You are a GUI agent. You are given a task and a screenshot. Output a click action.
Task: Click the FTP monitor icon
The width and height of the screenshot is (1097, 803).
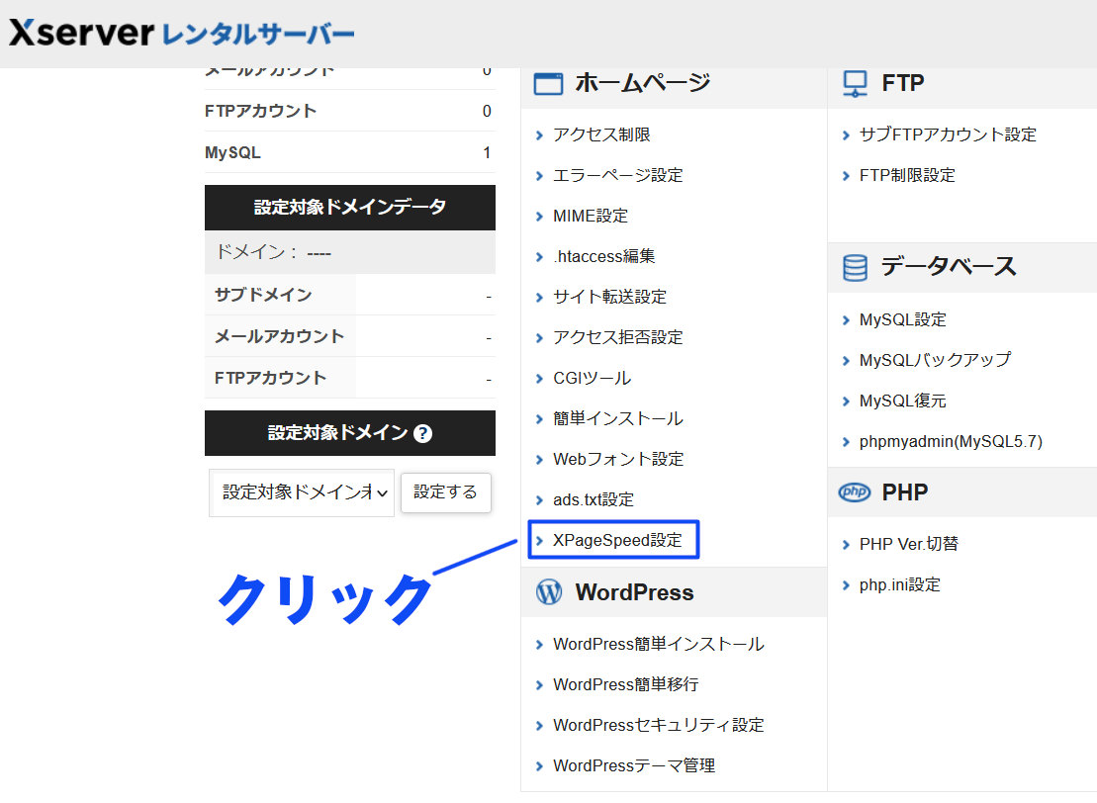(855, 83)
